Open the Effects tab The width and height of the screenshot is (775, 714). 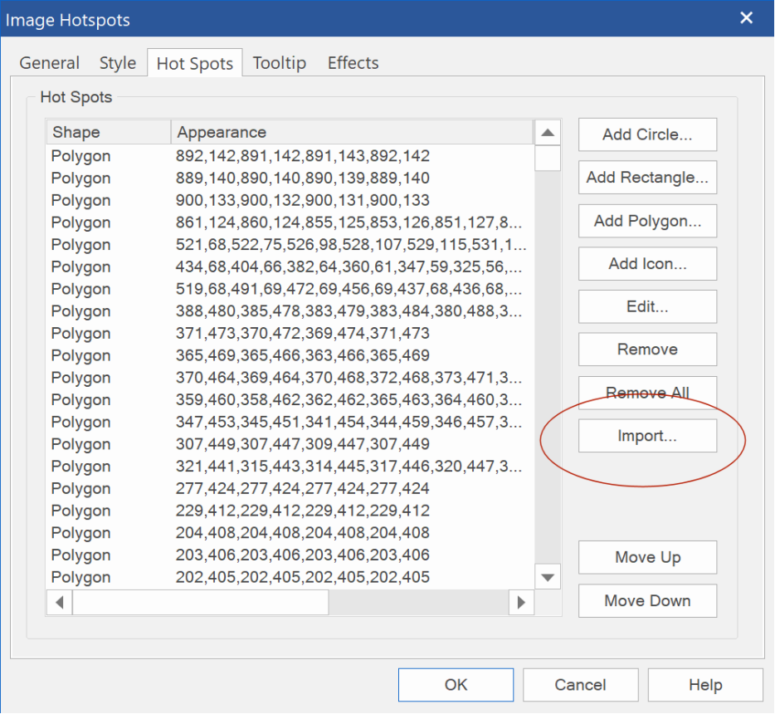(353, 63)
